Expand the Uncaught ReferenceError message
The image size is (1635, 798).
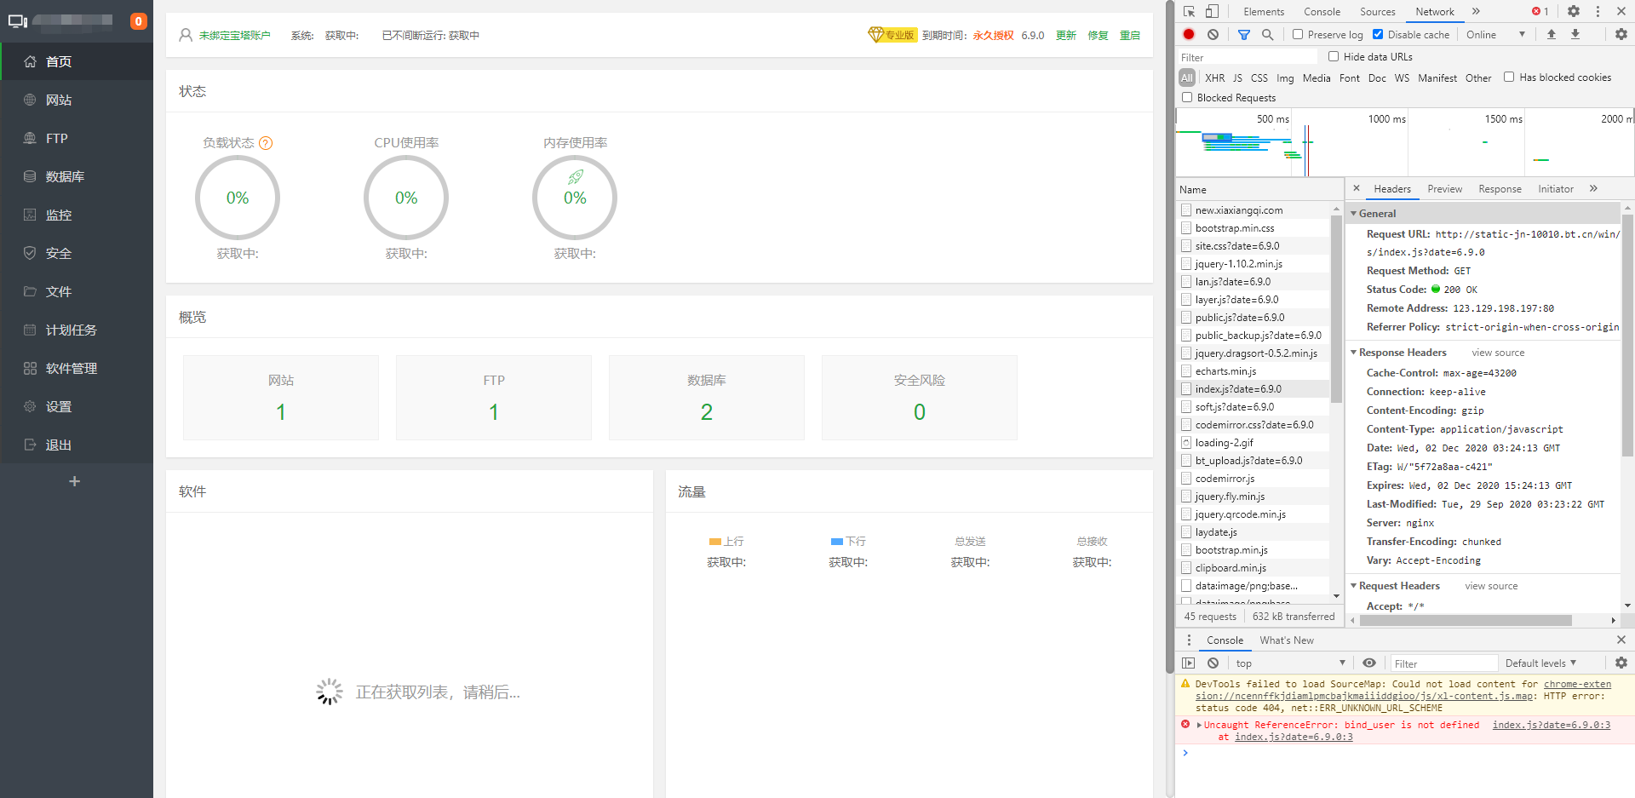pyautogui.click(x=1199, y=725)
